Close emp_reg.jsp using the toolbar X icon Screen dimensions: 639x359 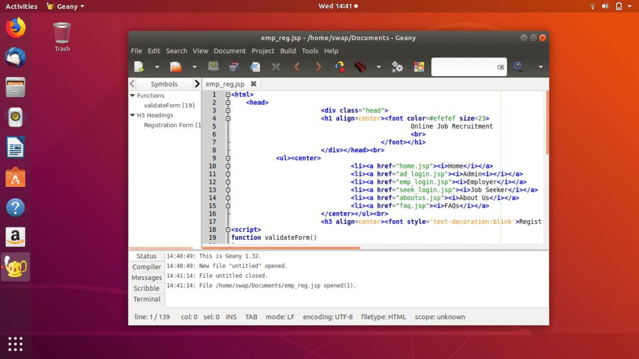click(275, 67)
